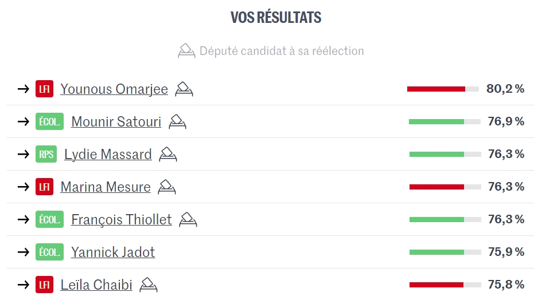Click the ballot box icon next to Marina Mesure
Viewport: 534px width, 300px height.
(x=167, y=187)
